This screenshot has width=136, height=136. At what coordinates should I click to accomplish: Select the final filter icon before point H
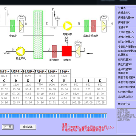(104, 26)
